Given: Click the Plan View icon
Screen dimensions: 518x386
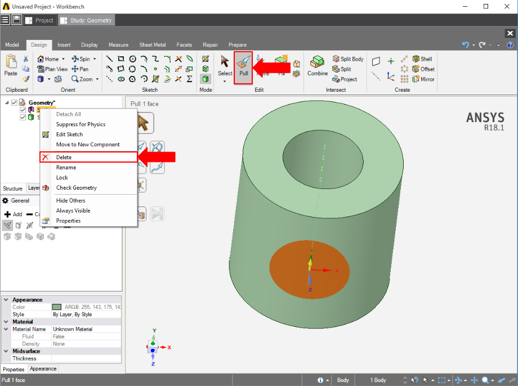Looking at the screenshot, I should [x=52, y=69].
